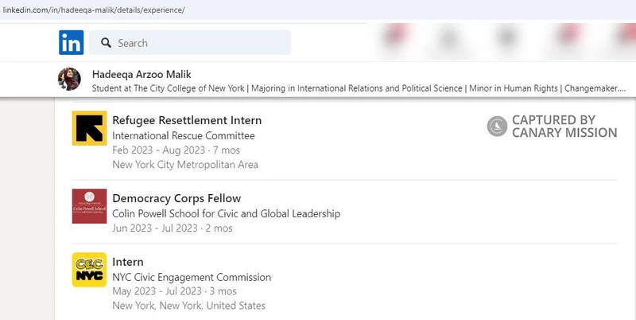Open the International Rescue Committee logo
This screenshot has width=636, height=320.
coord(89,128)
